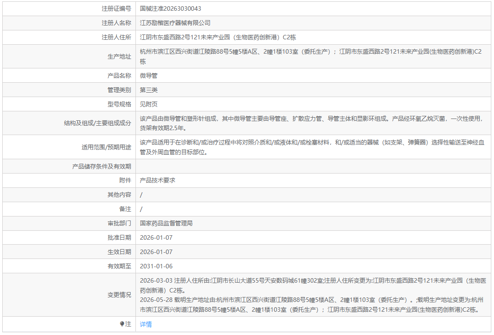
Task: Select registrant address ending with C2栋
Action: pyautogui.click(x=218, y=37)
